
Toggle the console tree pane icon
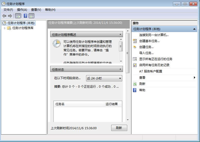tap(18, 16)
